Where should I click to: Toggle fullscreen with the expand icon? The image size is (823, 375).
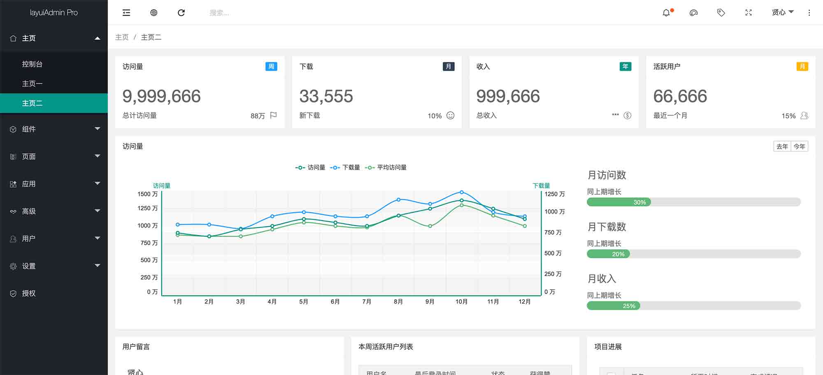pyautogui.click(x=749, y=13)
